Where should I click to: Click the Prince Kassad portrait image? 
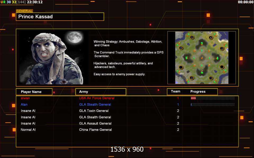54,58
